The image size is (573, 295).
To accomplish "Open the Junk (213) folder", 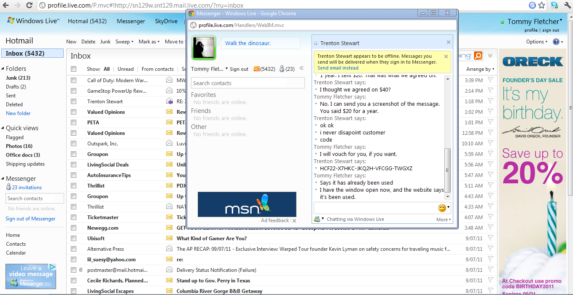I will pos(18,78).
